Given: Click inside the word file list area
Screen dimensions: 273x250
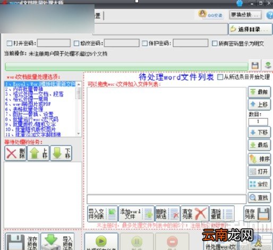Looking at the screenshot, I should [166, 141].
